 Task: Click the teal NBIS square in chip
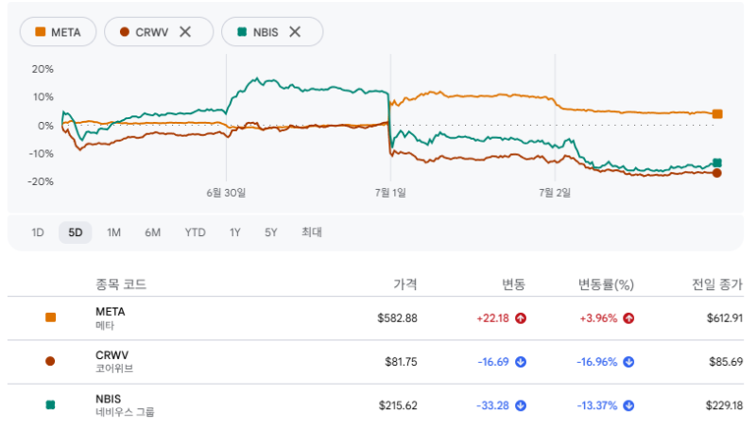click(x=242, y=32)
